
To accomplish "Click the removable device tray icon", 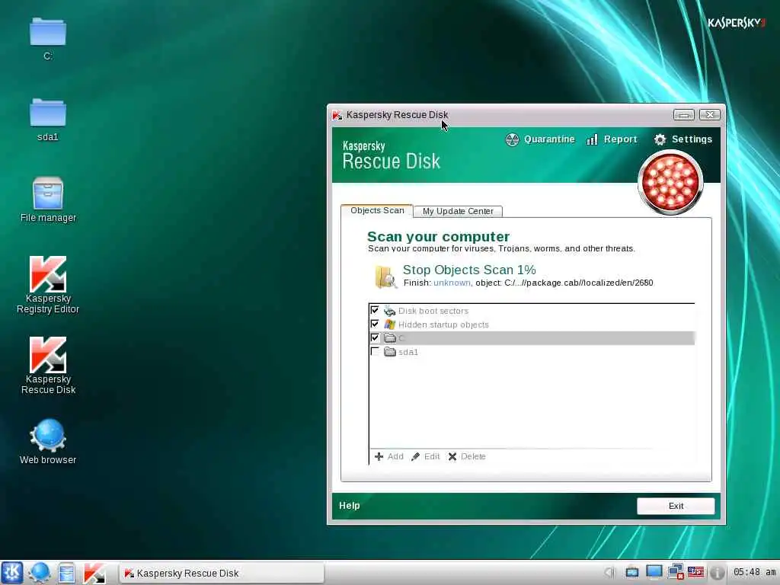I will click(x=631, y=573).
